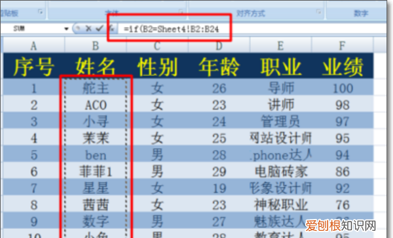The width and height of the screenshot is (393, 238).
Task: Click the 年龄 header cell
Action: [x=219, y=66]
